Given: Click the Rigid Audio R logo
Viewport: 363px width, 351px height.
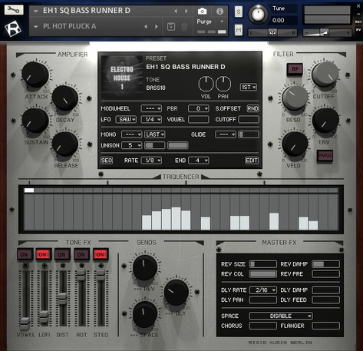Looking at the screenshot, I should (13, 28).
